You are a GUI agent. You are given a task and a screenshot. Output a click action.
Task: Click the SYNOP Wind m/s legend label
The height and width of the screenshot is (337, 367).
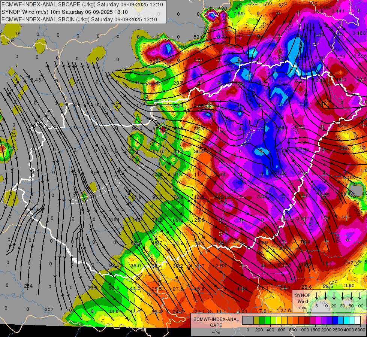coord(303,301)
